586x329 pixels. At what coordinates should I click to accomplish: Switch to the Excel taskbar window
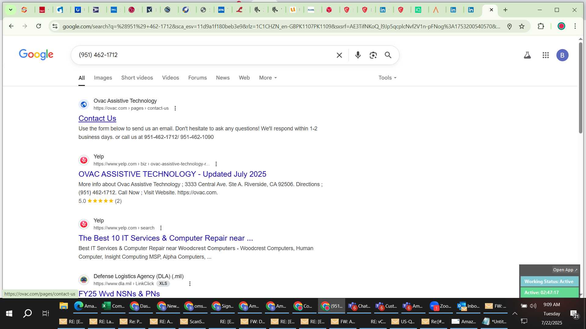click(x=113, y=306)
